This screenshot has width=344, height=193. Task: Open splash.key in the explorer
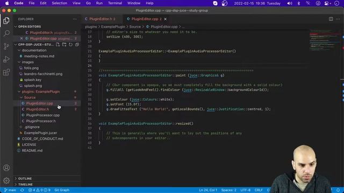(32, 80)
